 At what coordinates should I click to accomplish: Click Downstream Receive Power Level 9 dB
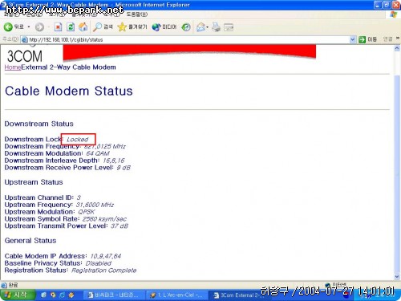click(67, 168)
